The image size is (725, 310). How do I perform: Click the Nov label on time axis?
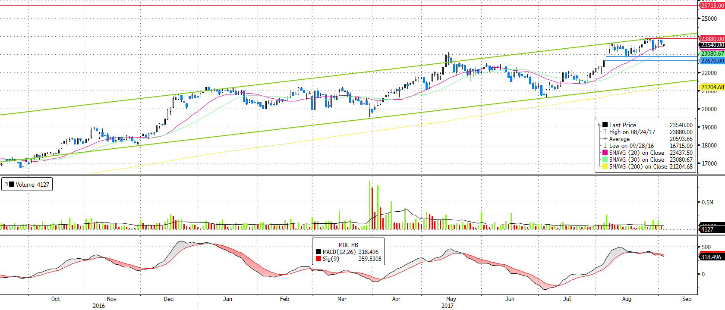pos(112,299)
